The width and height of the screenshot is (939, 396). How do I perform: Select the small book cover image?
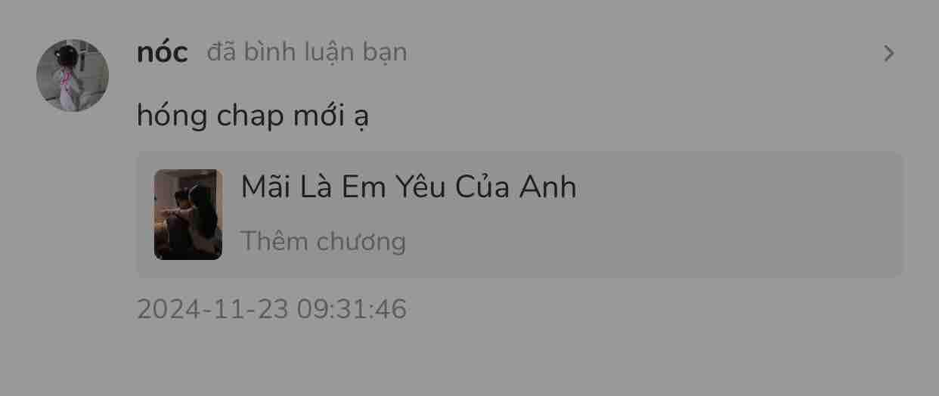[x=188, y=215]
